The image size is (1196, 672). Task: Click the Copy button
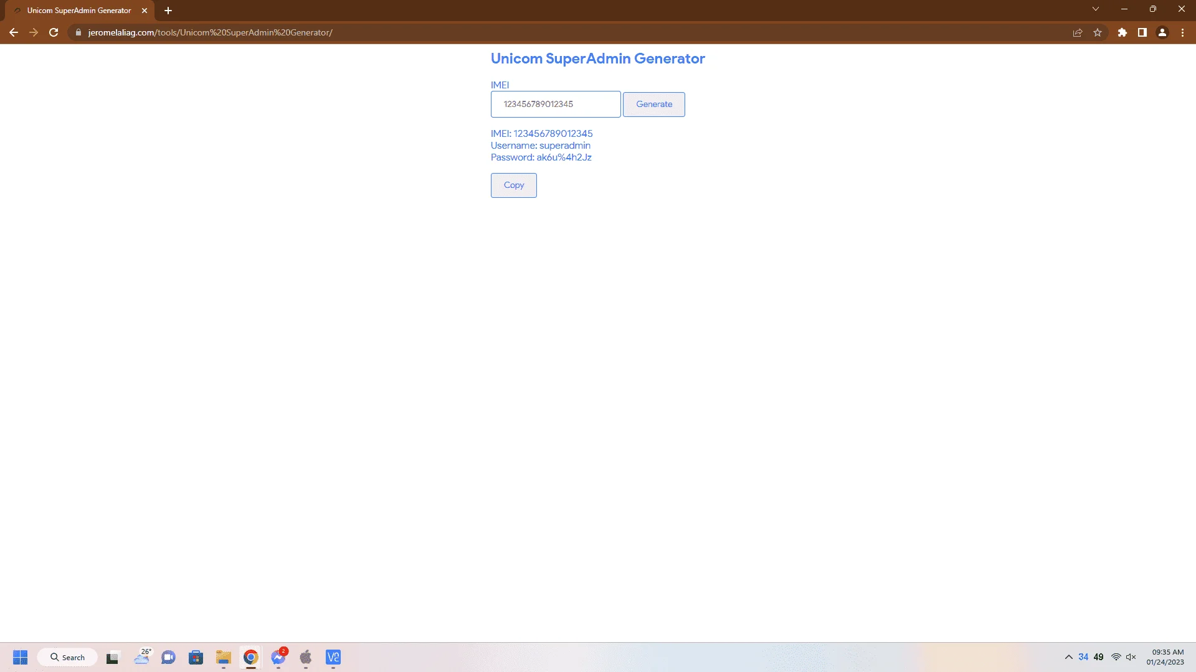513,185
